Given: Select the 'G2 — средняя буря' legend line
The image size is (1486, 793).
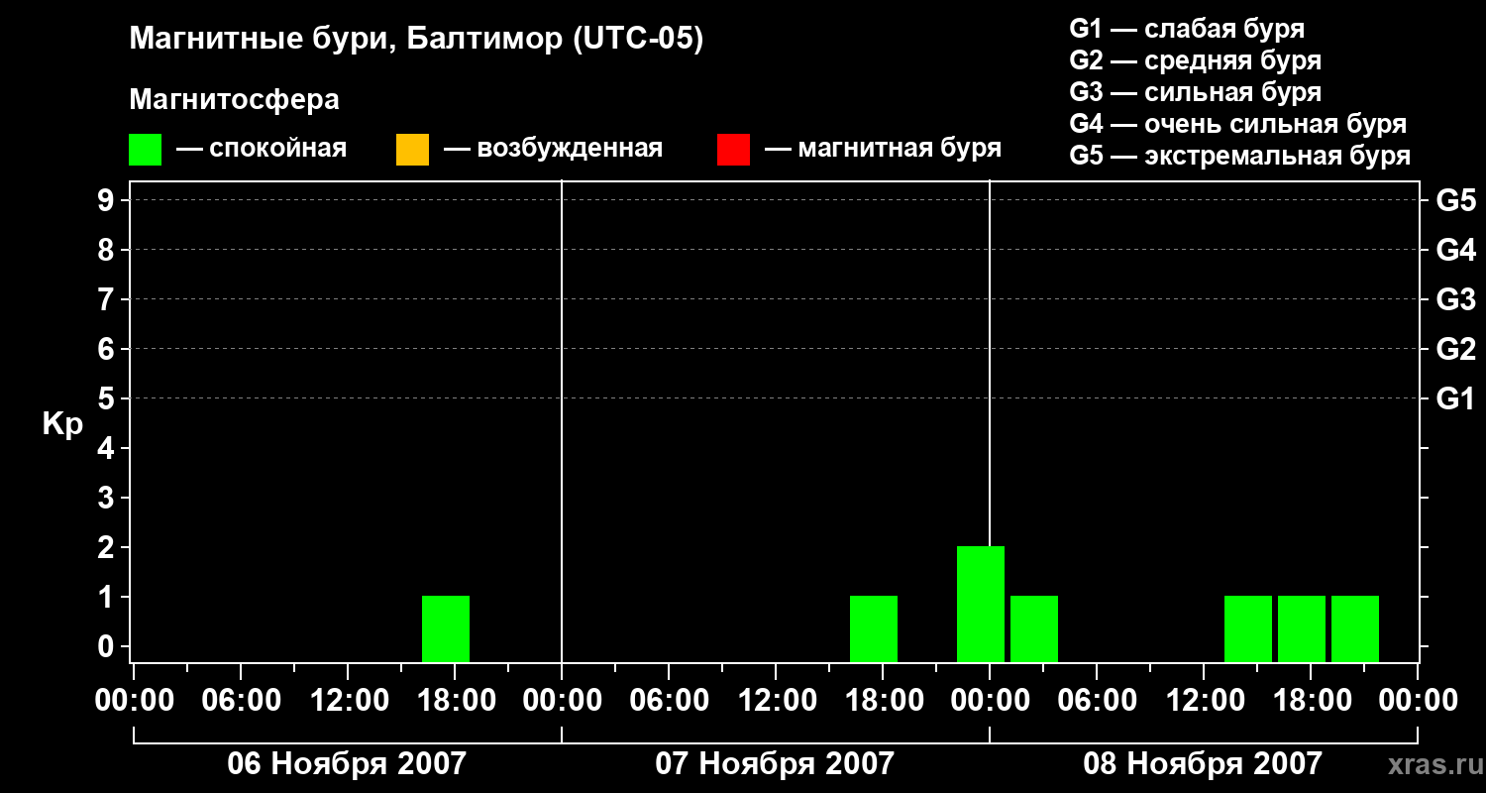Looking at the screenshot, I should coord(1195,60).
